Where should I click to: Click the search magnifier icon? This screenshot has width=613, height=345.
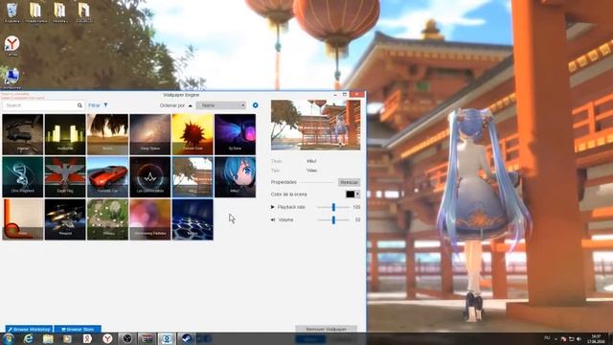click(x=79, y=105)
